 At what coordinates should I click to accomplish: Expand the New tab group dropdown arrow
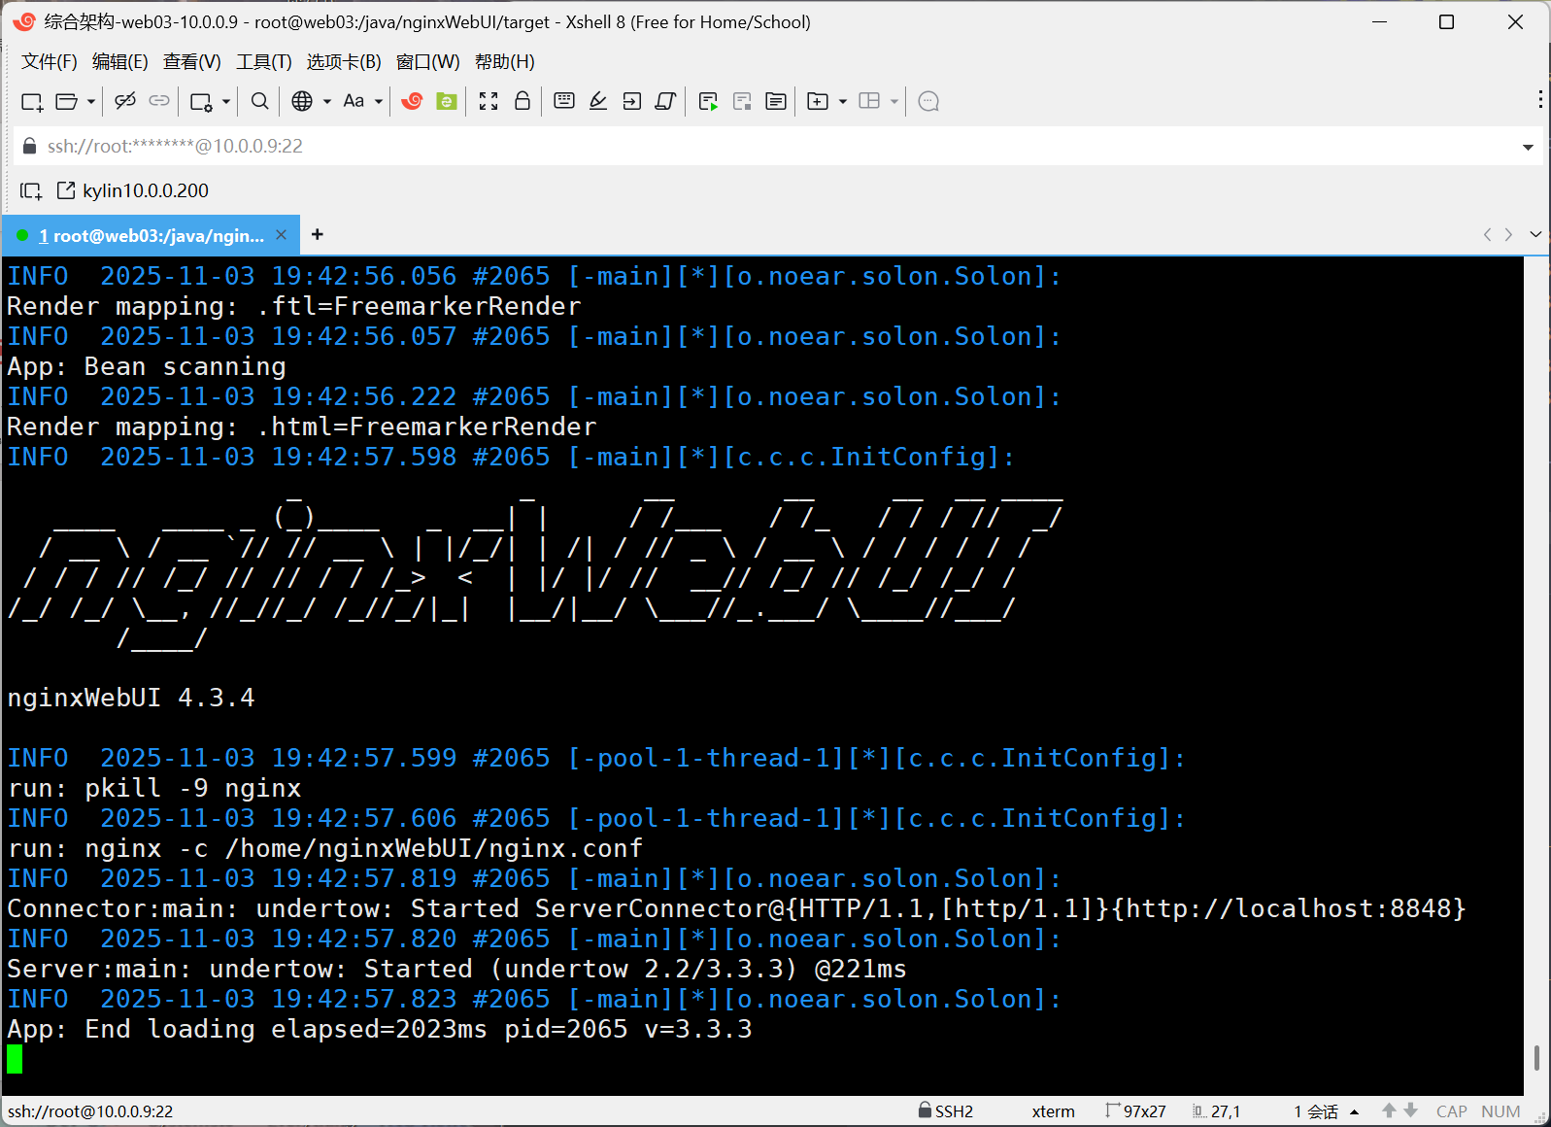[x=842, y=101]
